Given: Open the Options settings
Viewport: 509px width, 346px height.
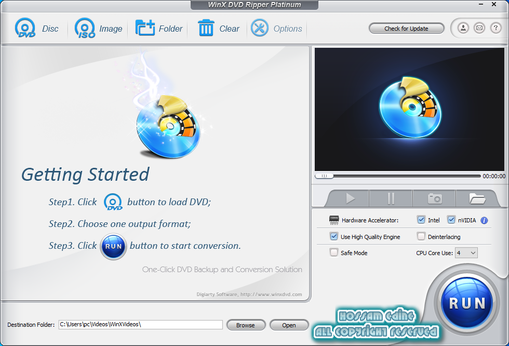Looking at the screenshot, I should pyautogui.click(x=276, y=28).
